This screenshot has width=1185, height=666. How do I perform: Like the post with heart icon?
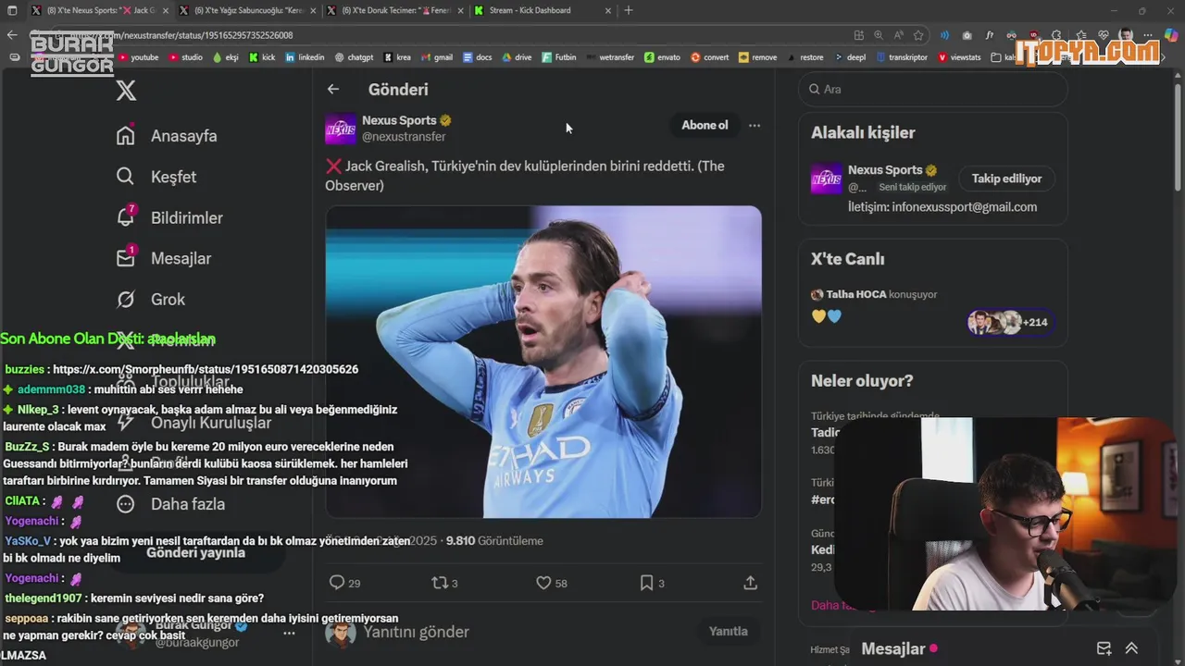click(x=544, y=583)
